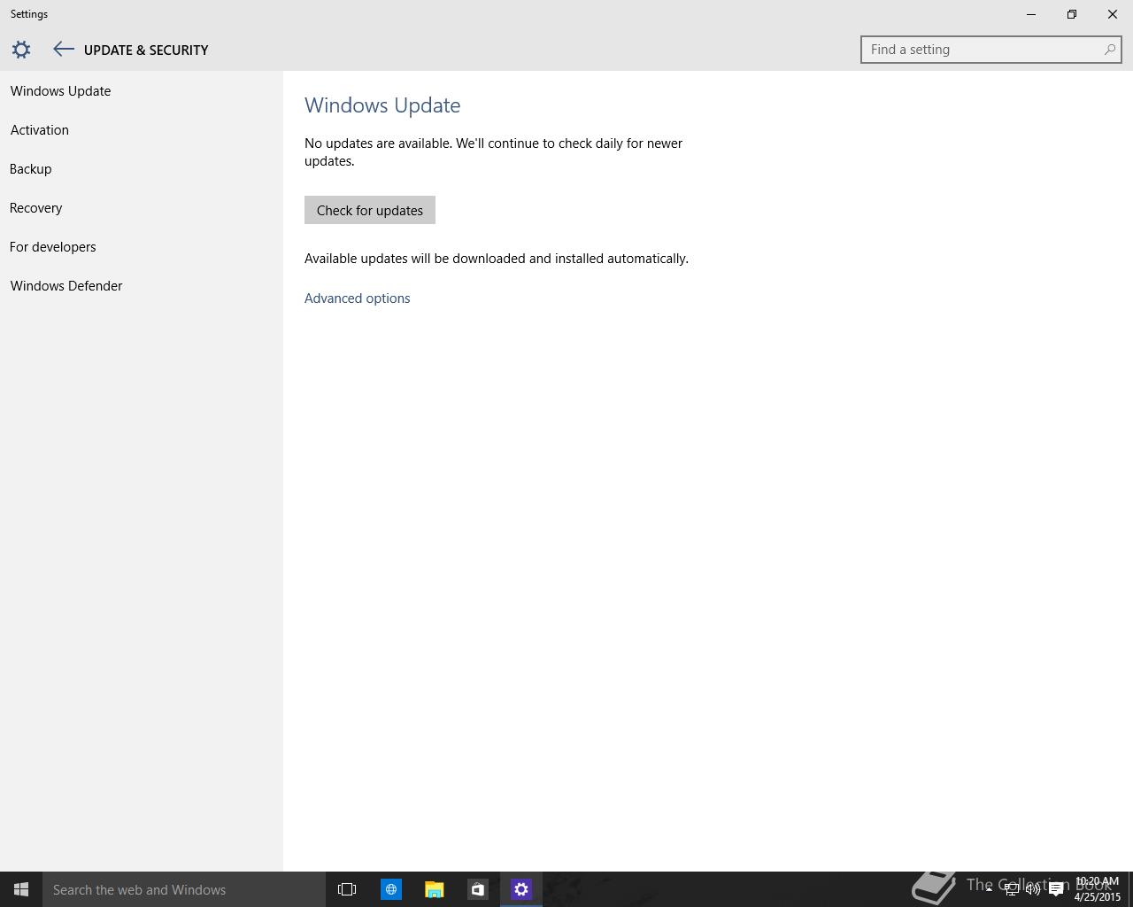Viewport: 1133px width, 907px height.
Task: Launch the browser globe icon on taskbar
Action: (390, 889)
